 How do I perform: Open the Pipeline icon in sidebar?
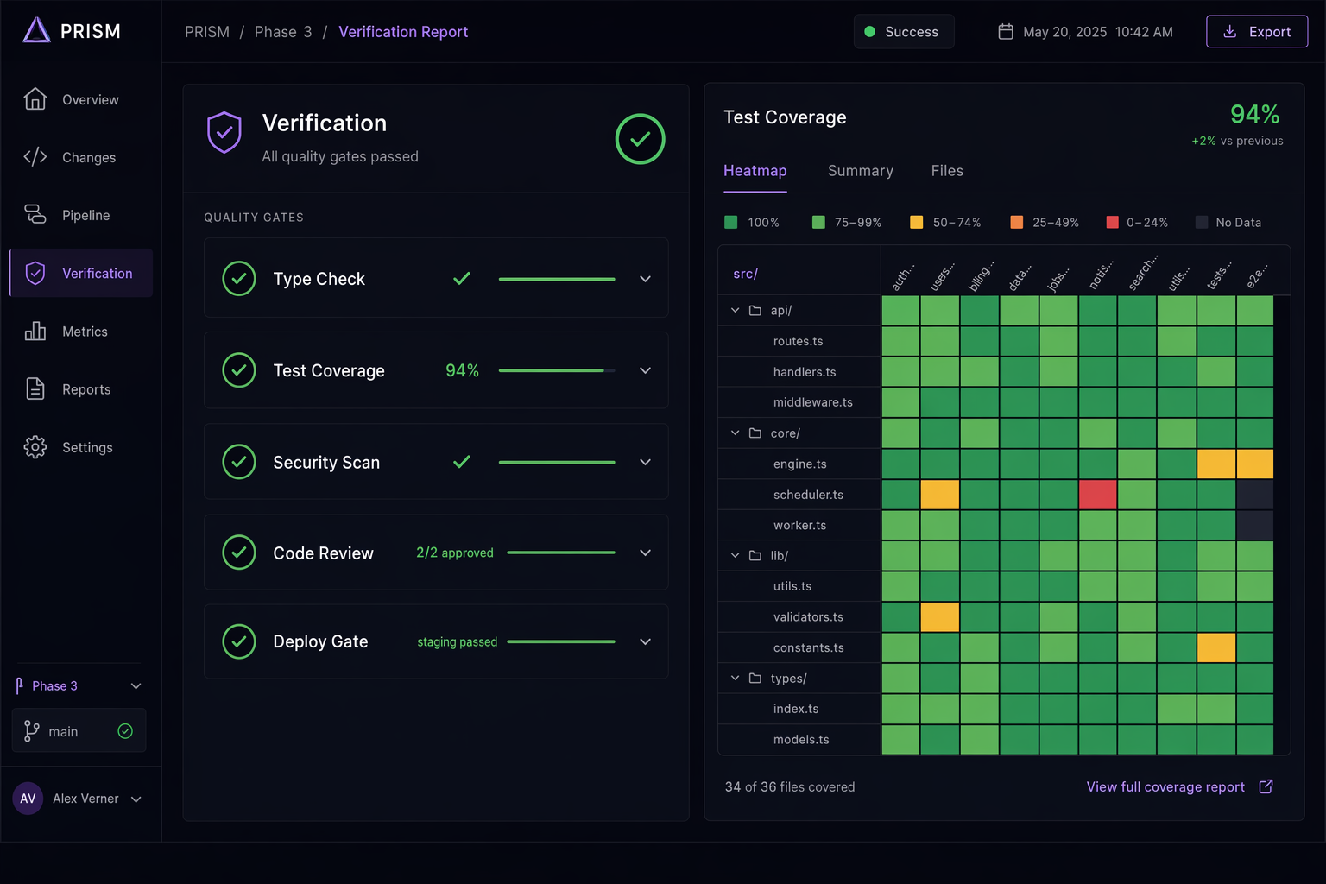click(35, 214)
